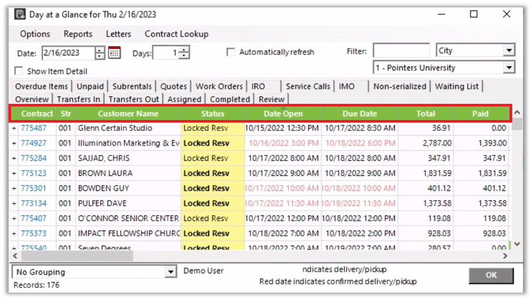Increase the Days value with up arrow

pyautogui.click(x=183, y=50)
